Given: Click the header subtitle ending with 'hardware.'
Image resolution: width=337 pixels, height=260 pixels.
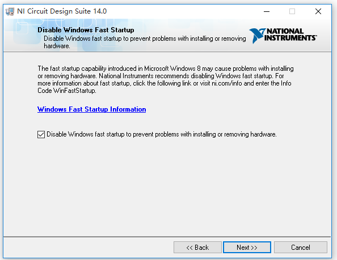Looking at the screenshot, I should pyautogui.click(x=145, y=42).
